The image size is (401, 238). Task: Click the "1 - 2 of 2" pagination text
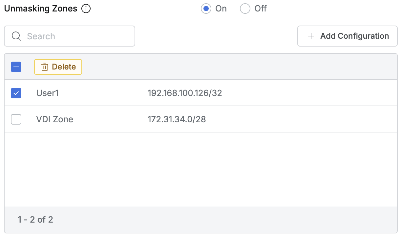[x=35, y=219]
